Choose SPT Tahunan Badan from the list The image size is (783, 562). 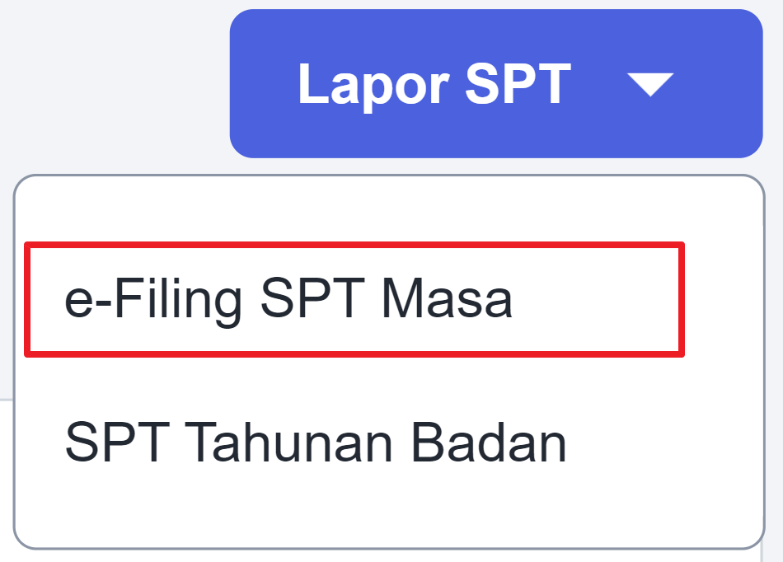pyautogui.click(x=316, y=443)
